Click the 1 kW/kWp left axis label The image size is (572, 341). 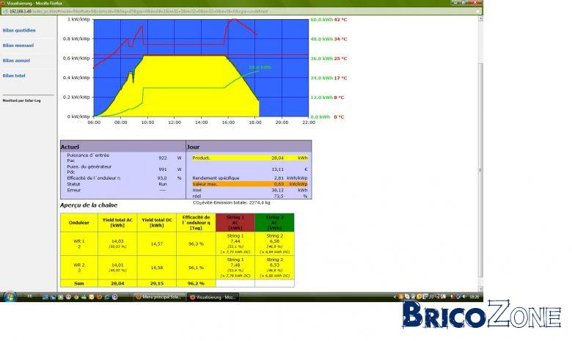pyautogui.click(x=78, y=19)
